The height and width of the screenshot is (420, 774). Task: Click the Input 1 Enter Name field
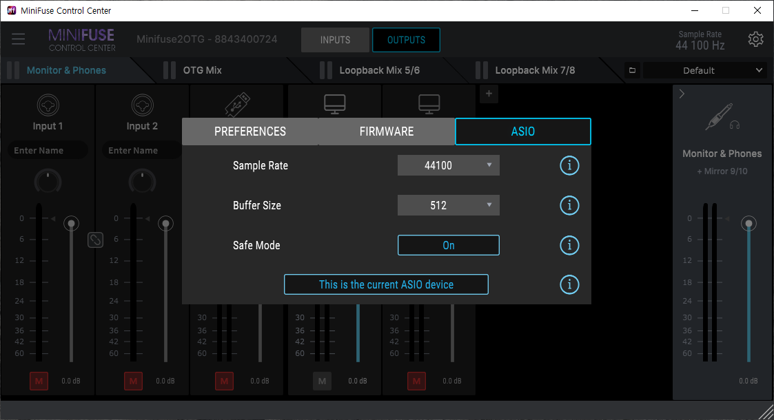(x=48, y=150)
